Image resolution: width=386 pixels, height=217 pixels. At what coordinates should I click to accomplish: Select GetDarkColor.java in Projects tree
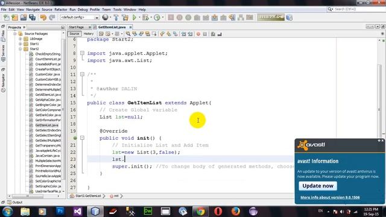48,115
